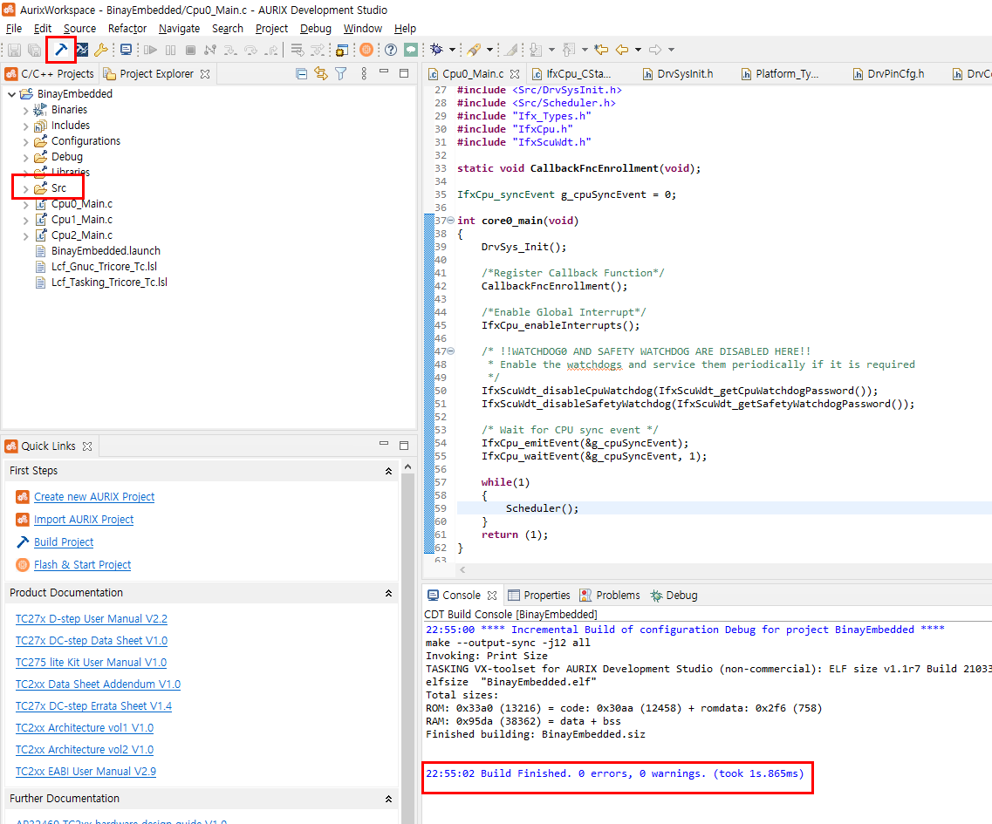The height and width of the screenshot is (824, 992).
Task: Click the chip pin-mapper icon in toolbar
Action: (x=342, y=50)
